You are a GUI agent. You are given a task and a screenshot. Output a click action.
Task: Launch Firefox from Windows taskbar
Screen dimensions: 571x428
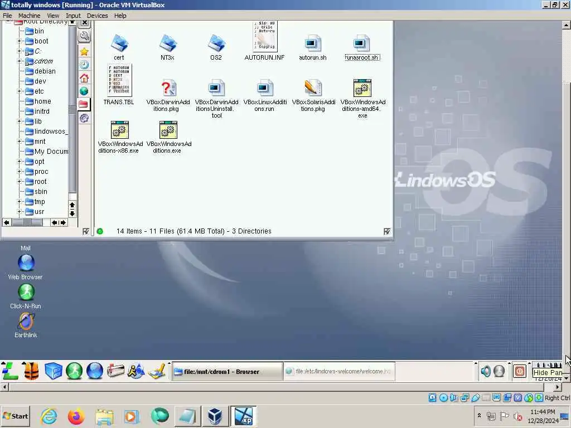tap(76, 416)
